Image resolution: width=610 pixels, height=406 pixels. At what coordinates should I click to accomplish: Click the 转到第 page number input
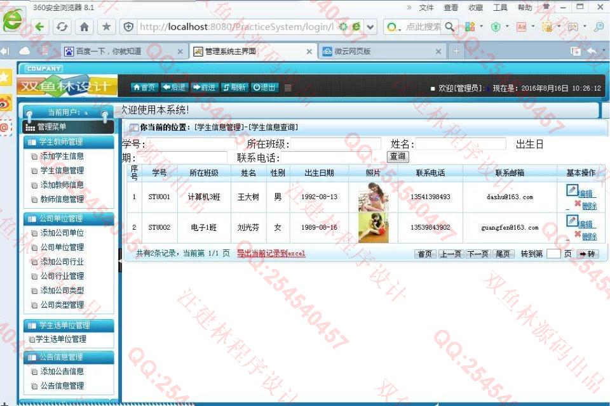553,254
